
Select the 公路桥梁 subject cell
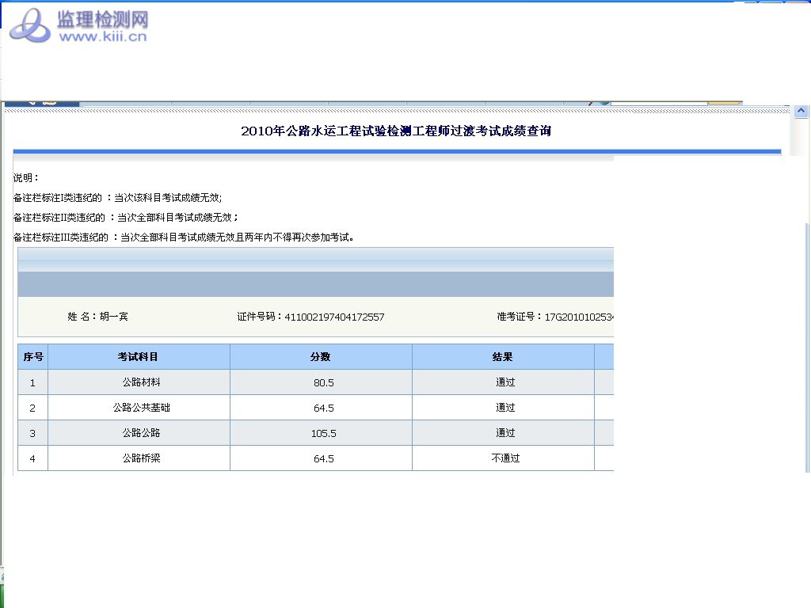click(141, 458)
